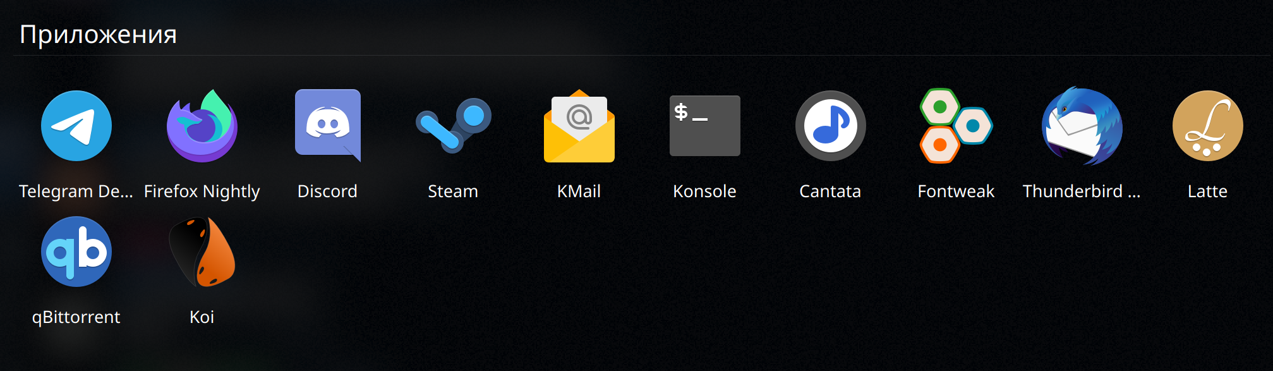1273x371 pixels.
Task: Click the "Firefox Nightly" label
Action: tap(202, 192)
